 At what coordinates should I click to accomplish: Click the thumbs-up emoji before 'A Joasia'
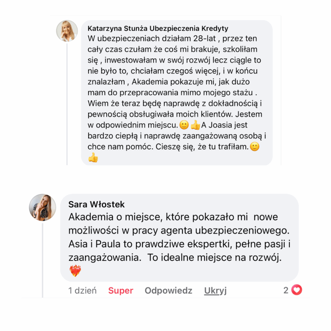click(195, 125)
